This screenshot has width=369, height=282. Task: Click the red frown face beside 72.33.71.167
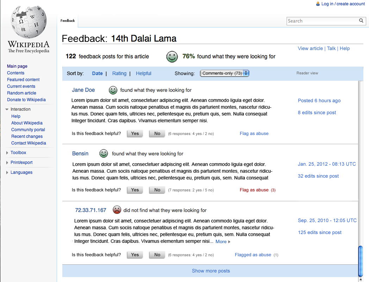coord(117,210)
